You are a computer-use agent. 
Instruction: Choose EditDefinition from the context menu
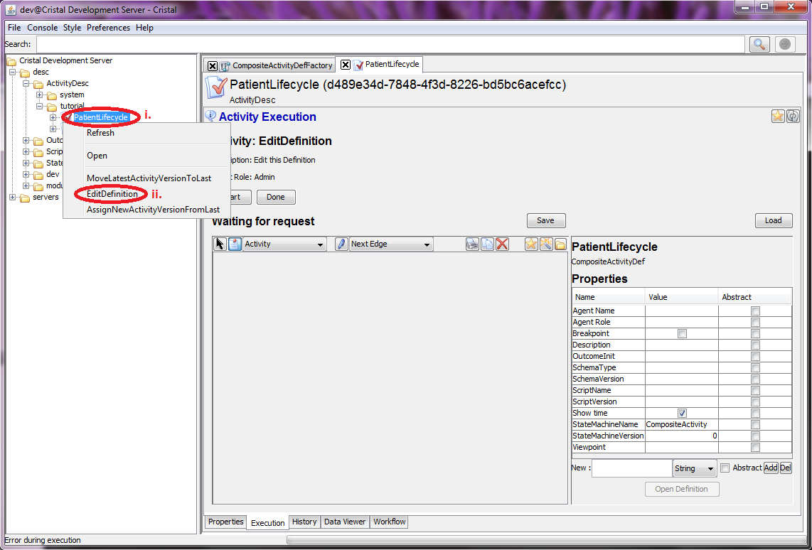coord(112,194)
